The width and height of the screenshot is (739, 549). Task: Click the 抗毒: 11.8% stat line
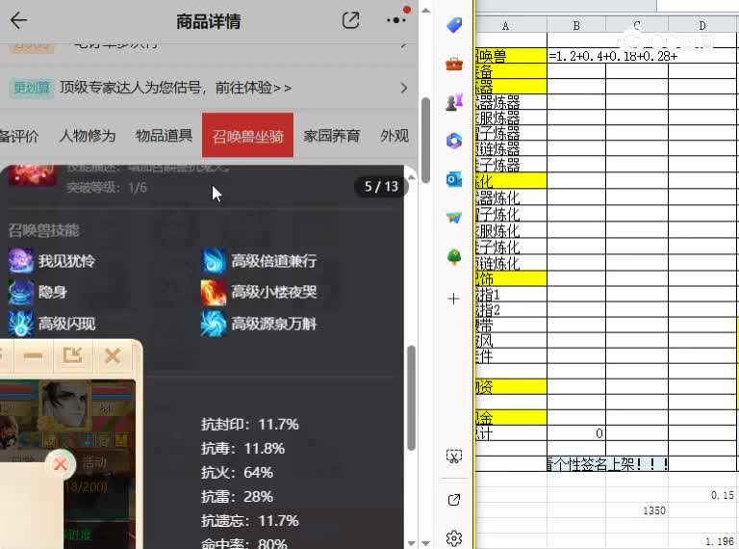coord(242,449)
